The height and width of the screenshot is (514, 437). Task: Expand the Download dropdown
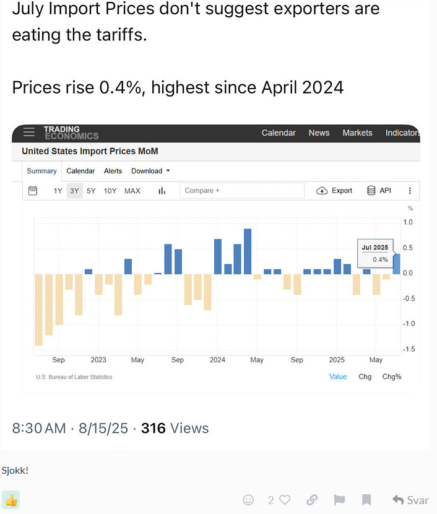[x=150, y=171]
